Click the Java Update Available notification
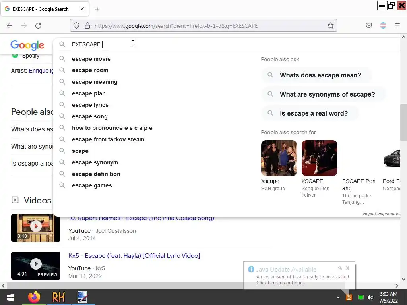407x305 pixels. coord(299,276)
